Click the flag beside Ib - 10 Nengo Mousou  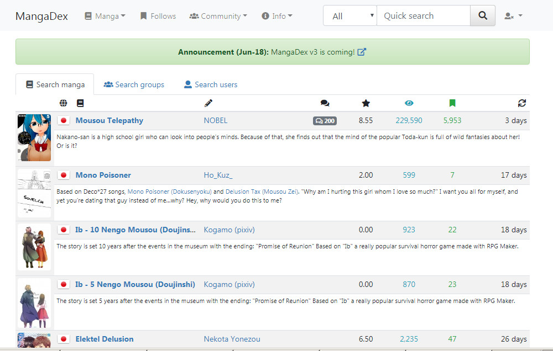click(64, 230)
